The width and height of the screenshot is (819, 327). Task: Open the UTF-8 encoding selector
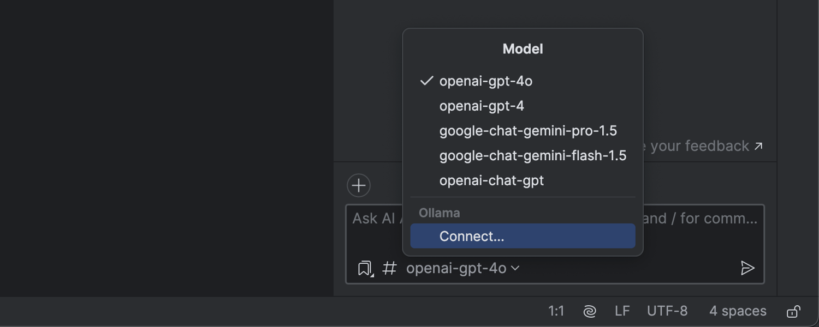(667, 311)
